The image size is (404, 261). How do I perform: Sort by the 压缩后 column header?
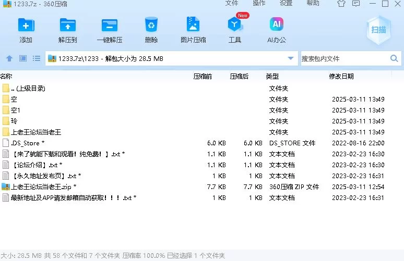tap(239, 76)
